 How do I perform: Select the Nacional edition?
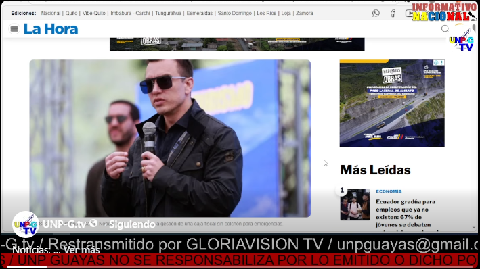click(x=51, y=13)
